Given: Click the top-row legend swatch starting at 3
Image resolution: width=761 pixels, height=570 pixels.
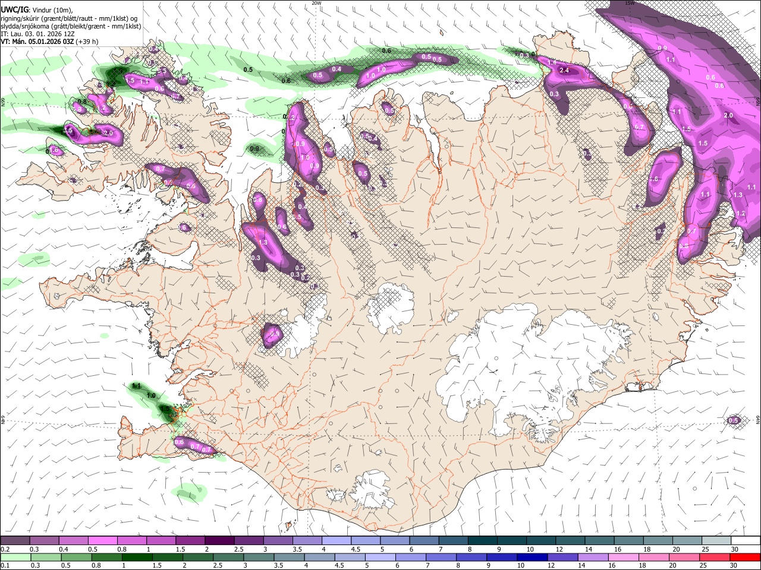Looking at the screenshot, I should coord(278,541).
